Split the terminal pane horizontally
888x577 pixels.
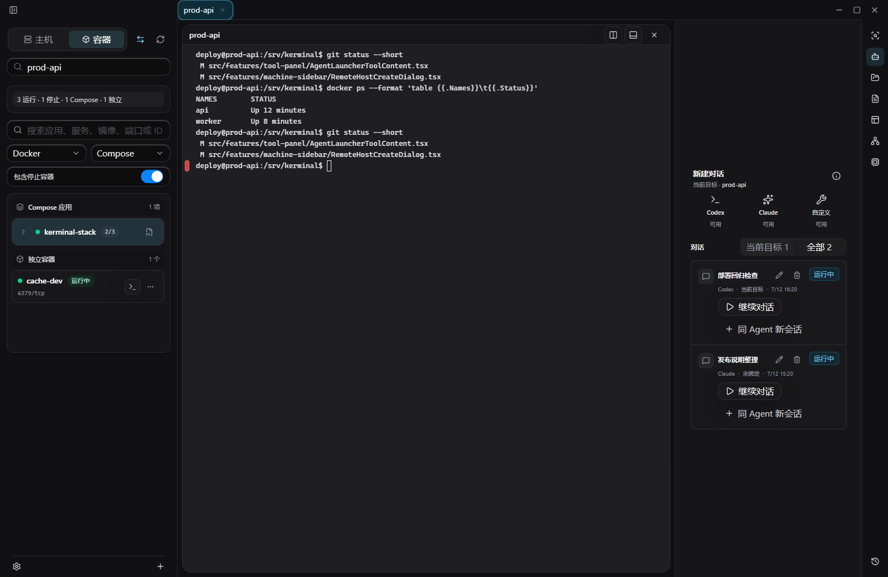click(633, 35)
